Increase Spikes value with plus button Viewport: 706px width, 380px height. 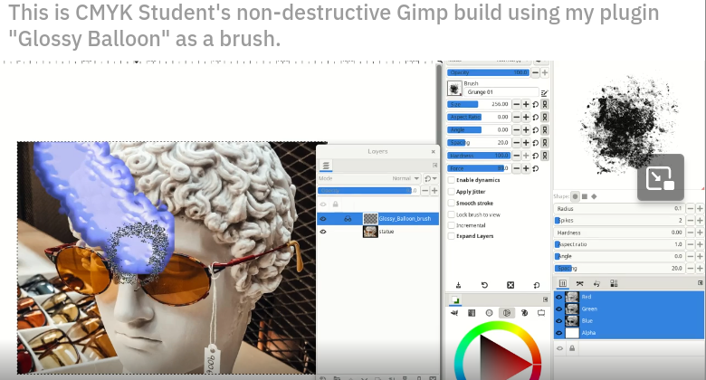click(700, 221)
